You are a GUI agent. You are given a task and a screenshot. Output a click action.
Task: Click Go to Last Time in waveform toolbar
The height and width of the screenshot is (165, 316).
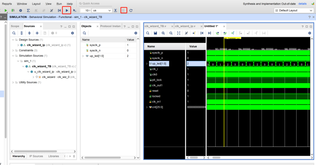click(210, 33)
